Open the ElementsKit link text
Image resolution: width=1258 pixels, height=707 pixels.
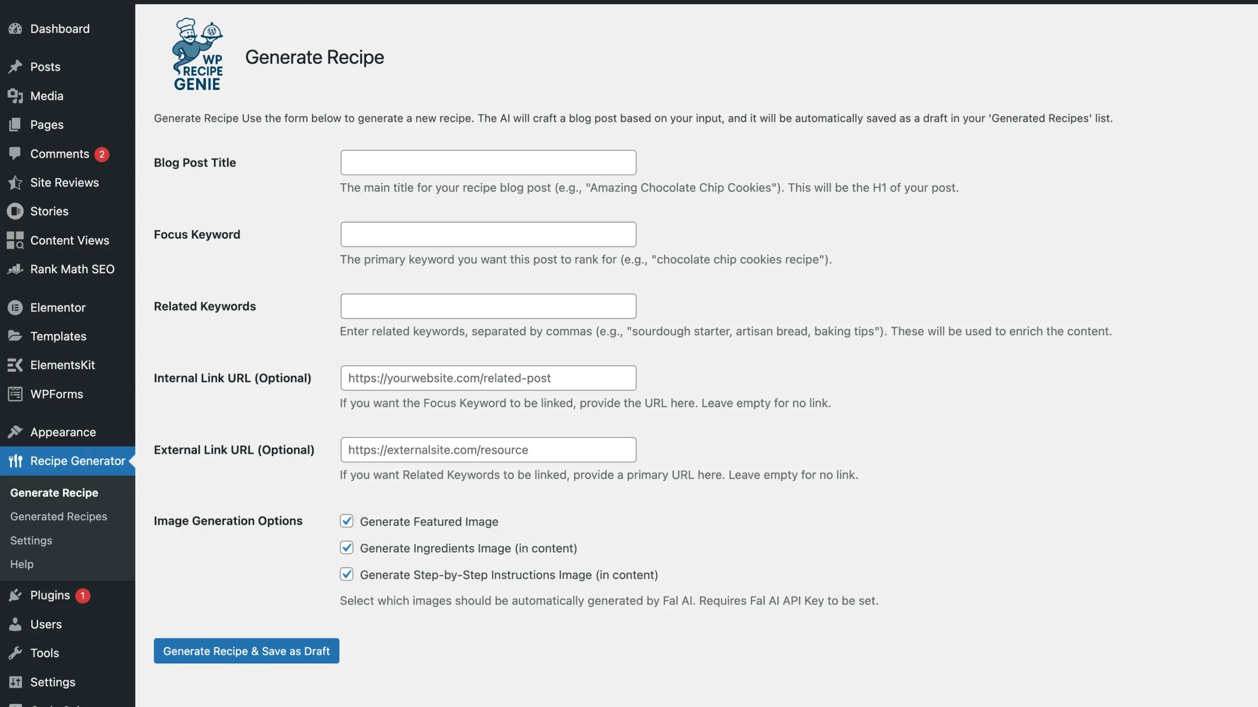pos(62,365)
